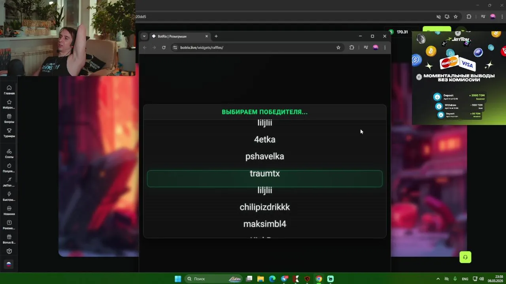Open JetTon games icon in sidebar

tap(9, 182)
